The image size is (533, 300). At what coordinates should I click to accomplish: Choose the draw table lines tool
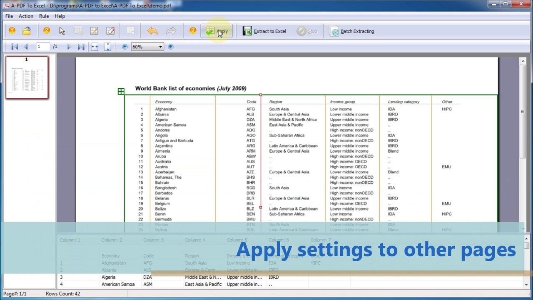94,31
